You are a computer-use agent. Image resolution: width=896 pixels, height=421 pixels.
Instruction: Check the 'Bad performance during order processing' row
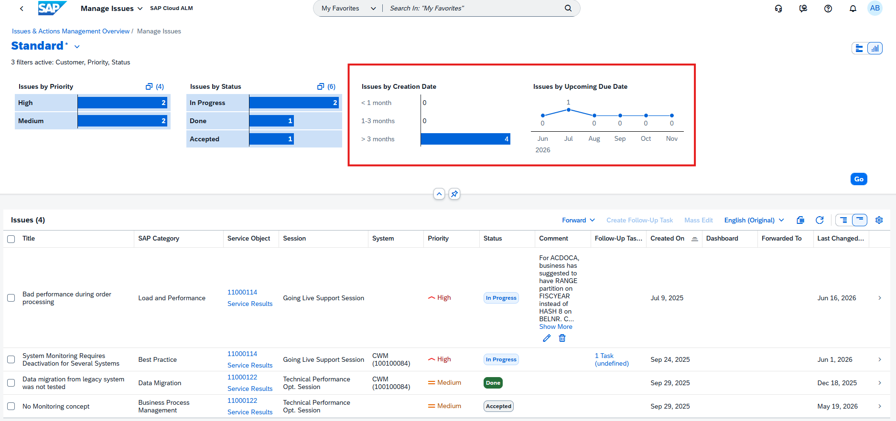pos(11,298)
